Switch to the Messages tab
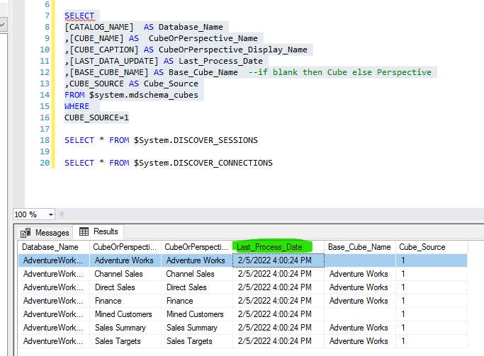Screen dimensions: 484x356 (x=45, y=232)
